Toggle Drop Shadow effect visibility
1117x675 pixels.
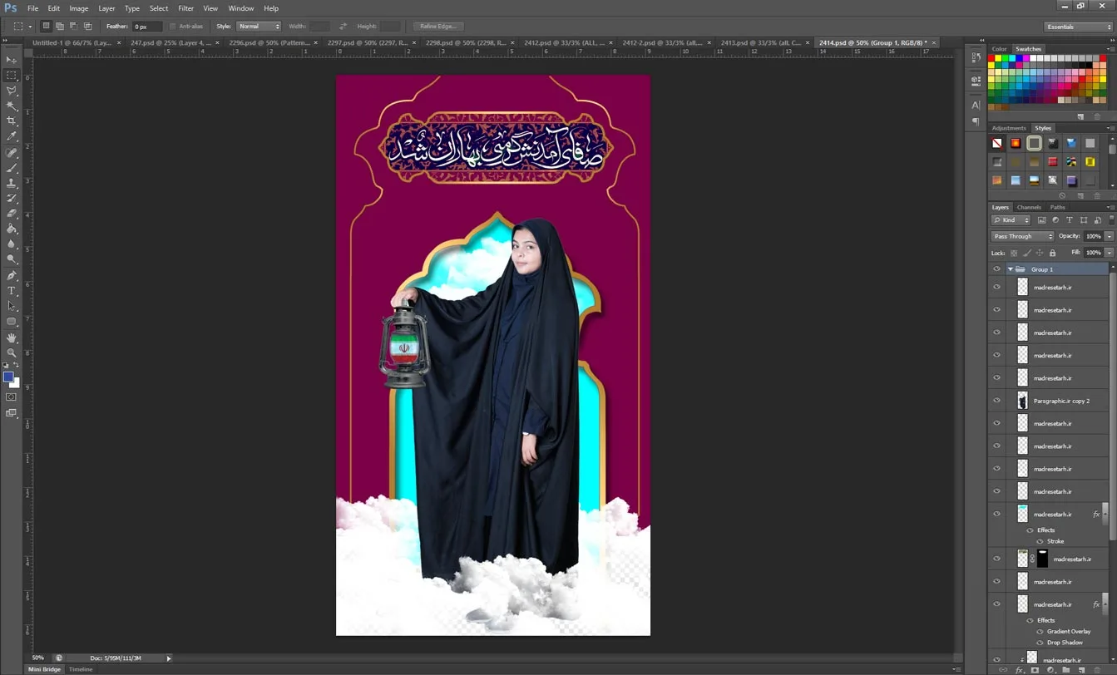(x=1040, y=643)
